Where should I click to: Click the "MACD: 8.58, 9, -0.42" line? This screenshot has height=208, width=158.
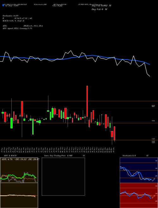point(13,21)
